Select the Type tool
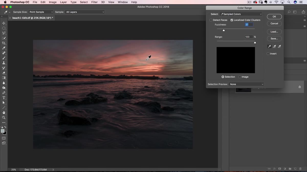This screenshot has height=172, width=307. pyautogui.click(x=4, y=98)
